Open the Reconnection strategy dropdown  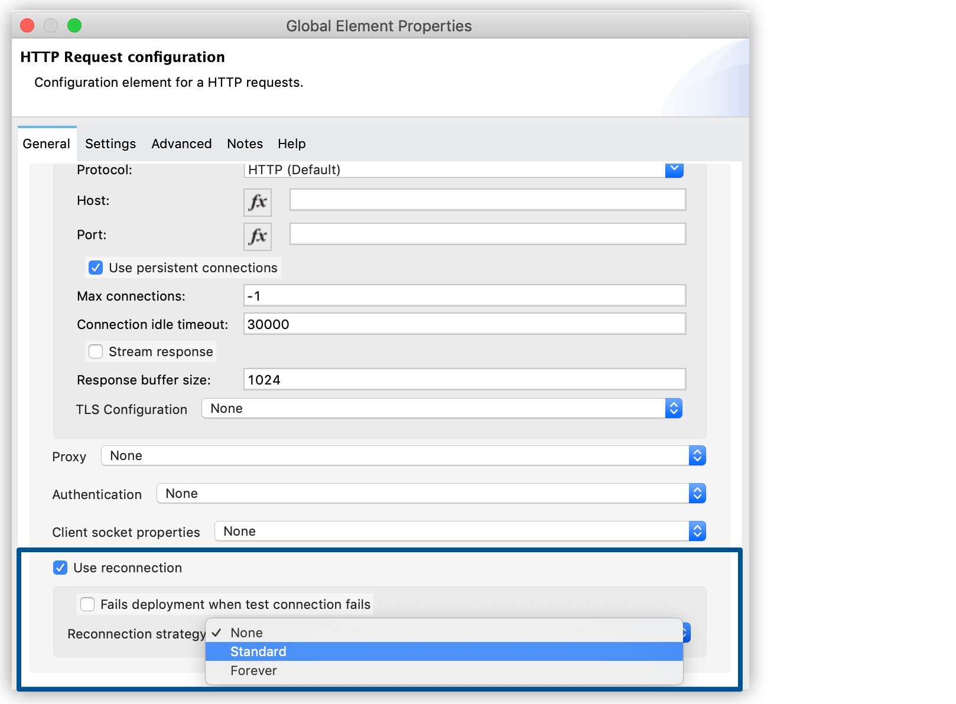682,632
